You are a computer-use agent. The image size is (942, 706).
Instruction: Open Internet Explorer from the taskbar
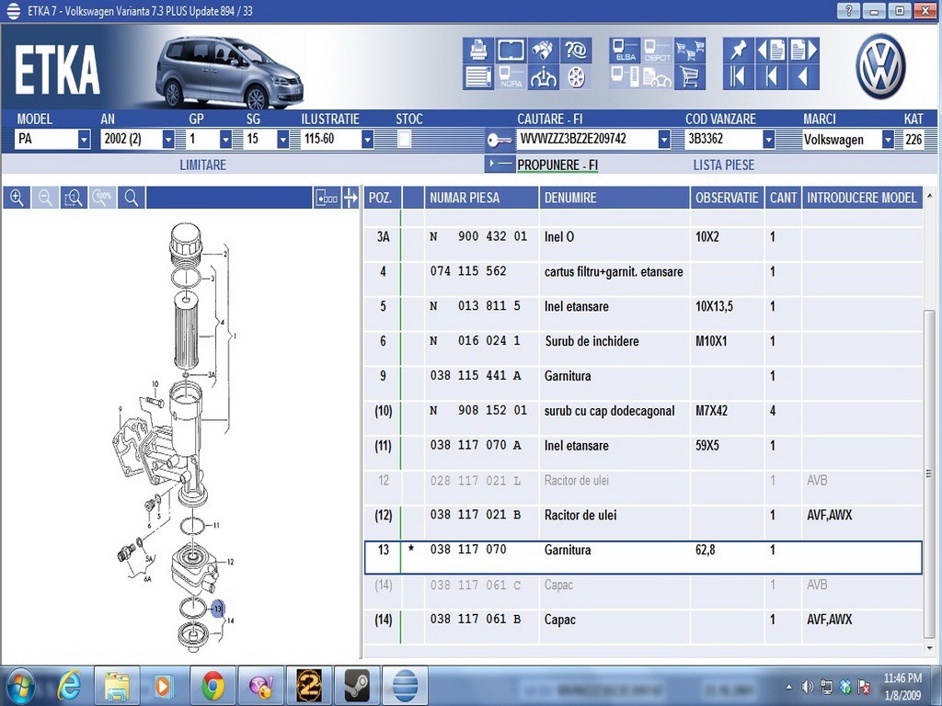69,685
